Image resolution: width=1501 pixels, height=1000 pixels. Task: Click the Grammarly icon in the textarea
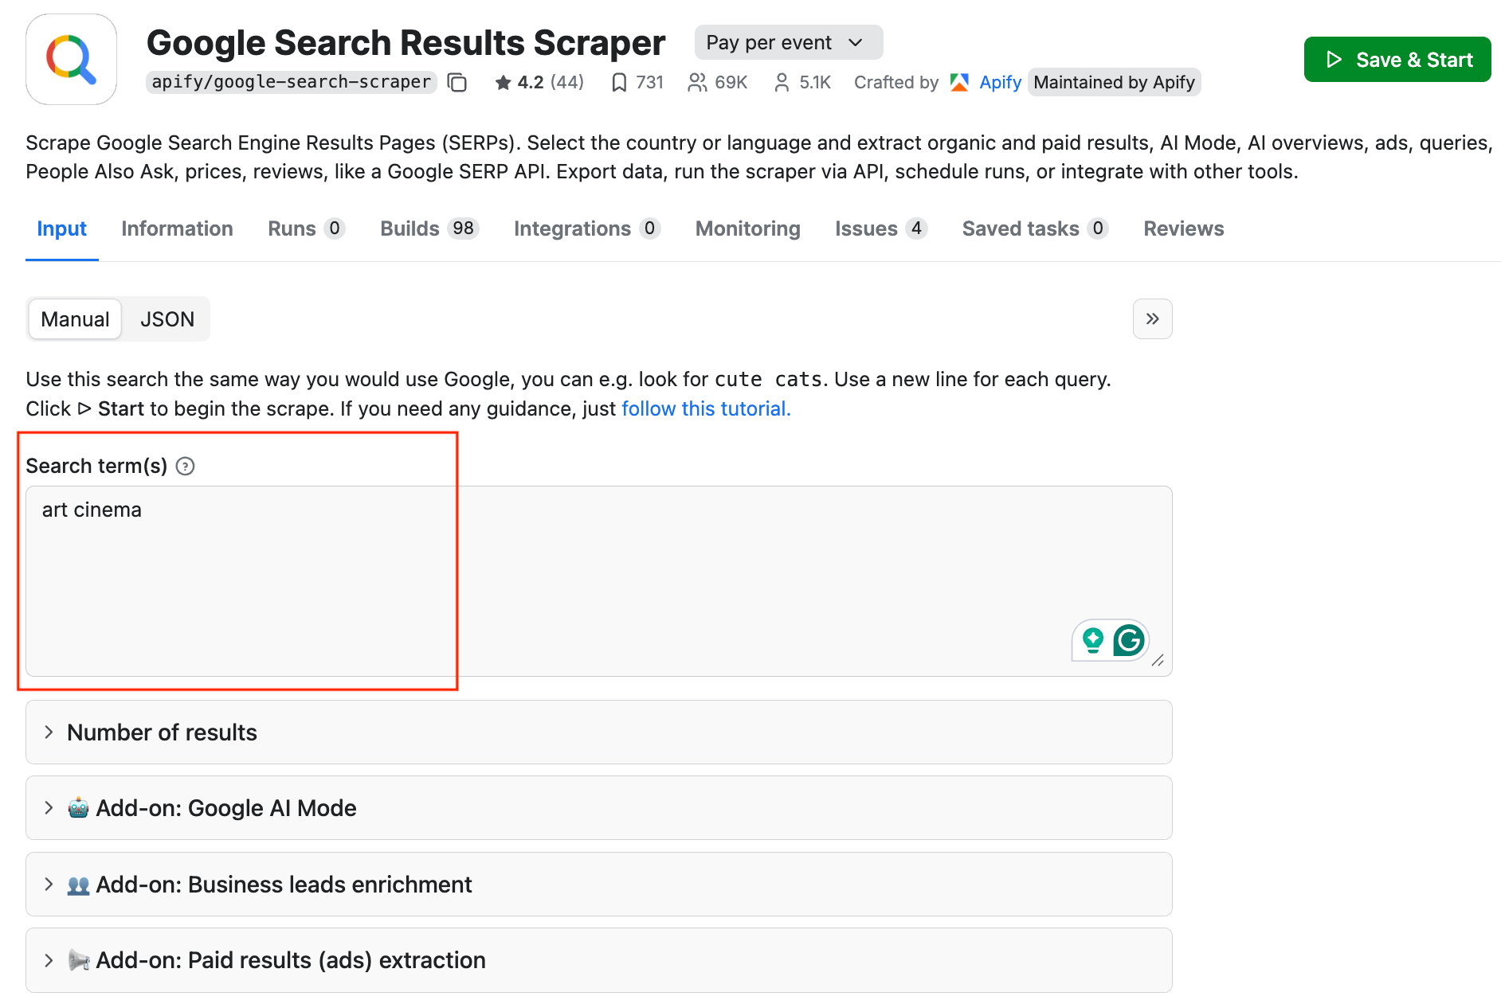[x=1129, y=639]
